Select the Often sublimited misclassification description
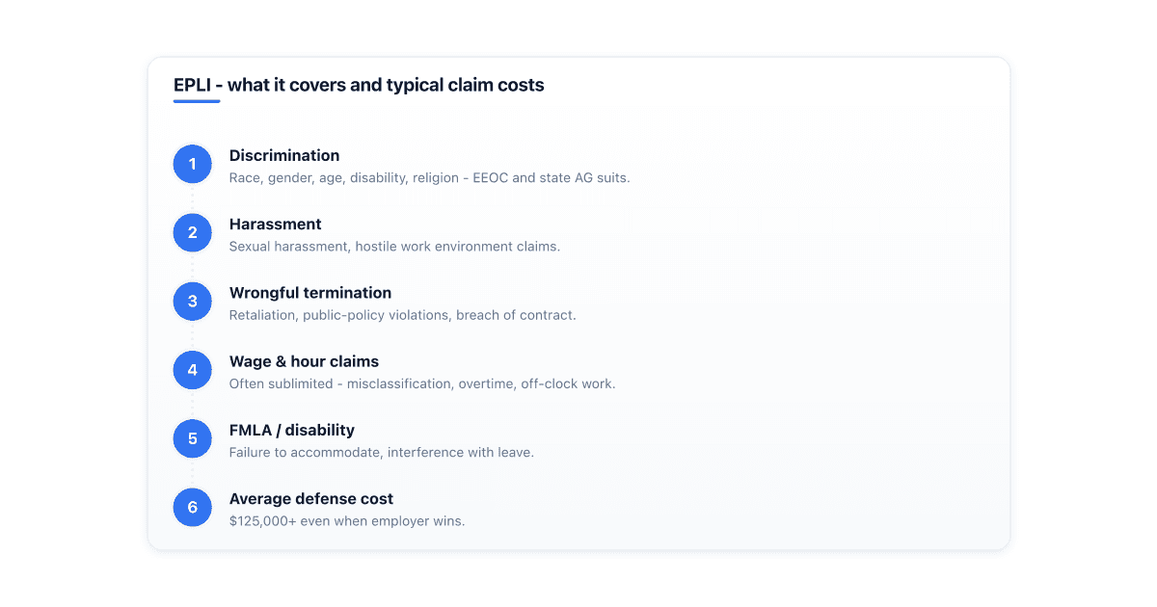 (422, 383)
